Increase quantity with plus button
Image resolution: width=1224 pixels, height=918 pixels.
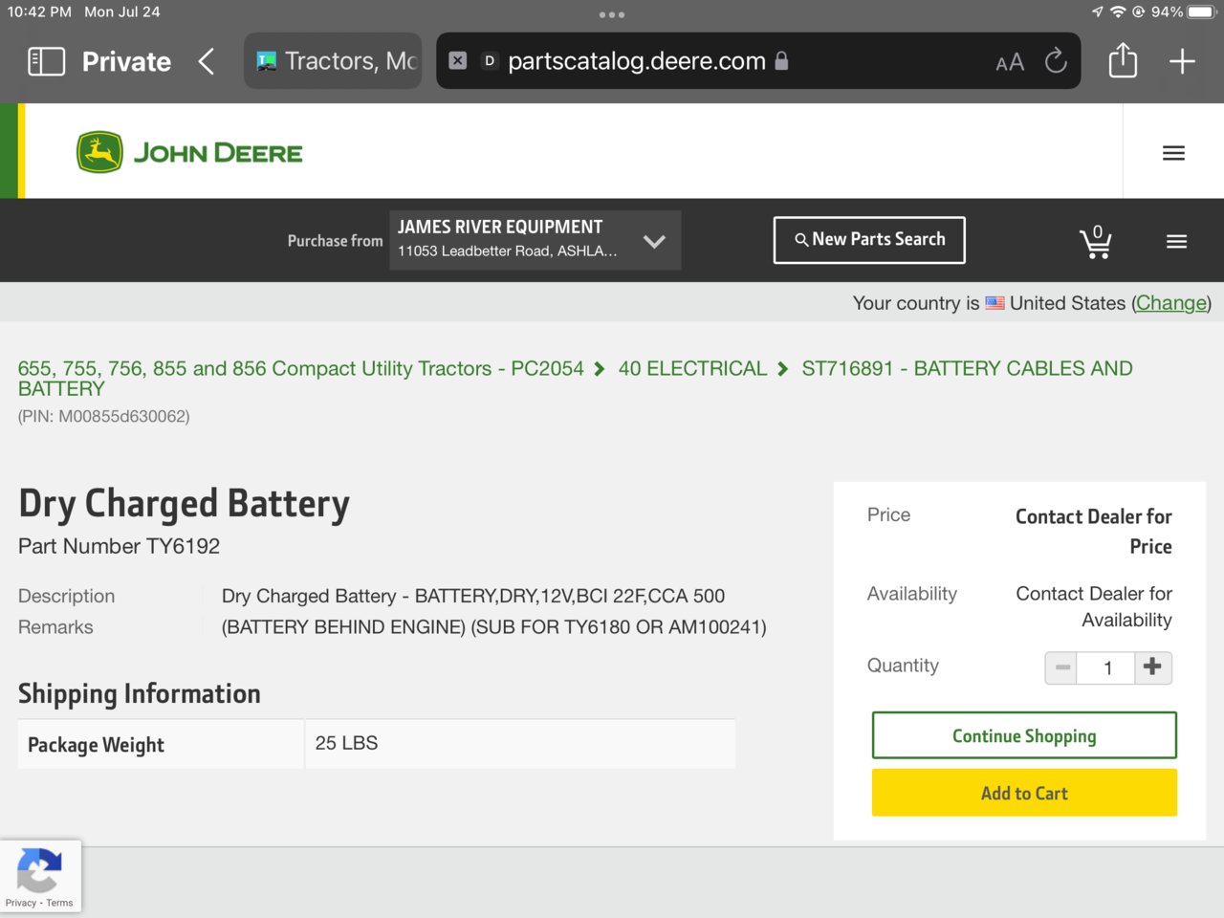point(1153,667)
